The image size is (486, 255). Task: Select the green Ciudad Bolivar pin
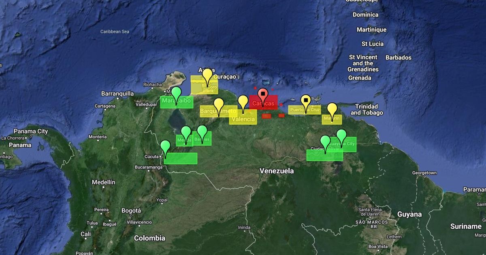(x=325, y=142)
